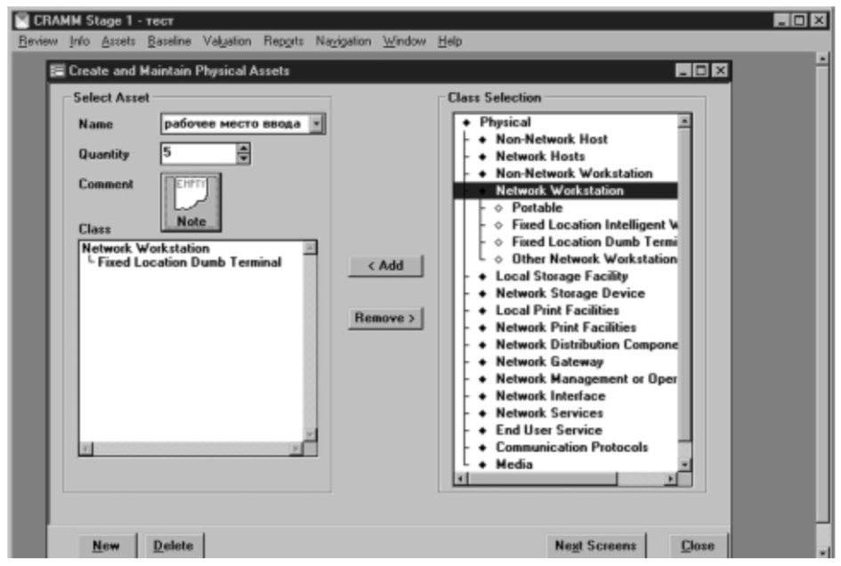Expand the Network Storage Device node diamond

tap(482, 294)
